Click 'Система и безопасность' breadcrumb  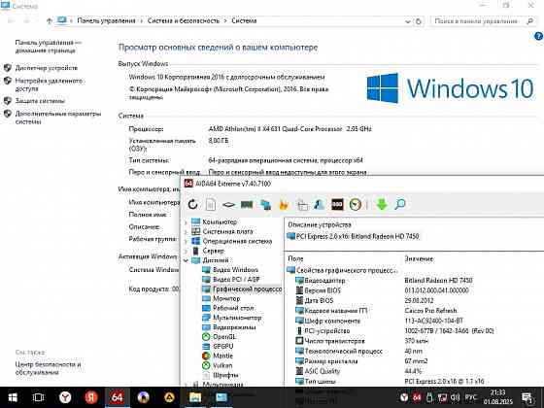pos(184,20)
